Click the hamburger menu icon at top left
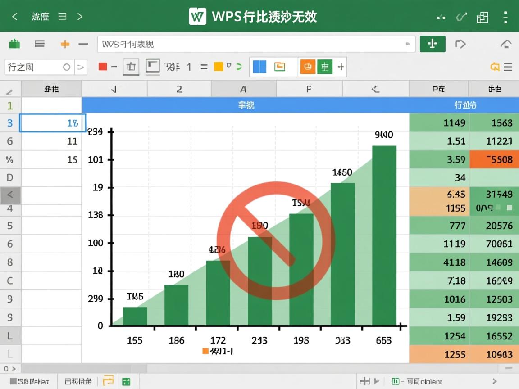Screen dimensions: 519x389 point(39,43)
